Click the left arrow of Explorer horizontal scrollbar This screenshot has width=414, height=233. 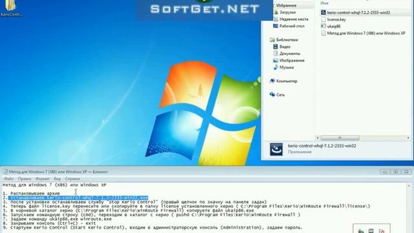point(318,138)
